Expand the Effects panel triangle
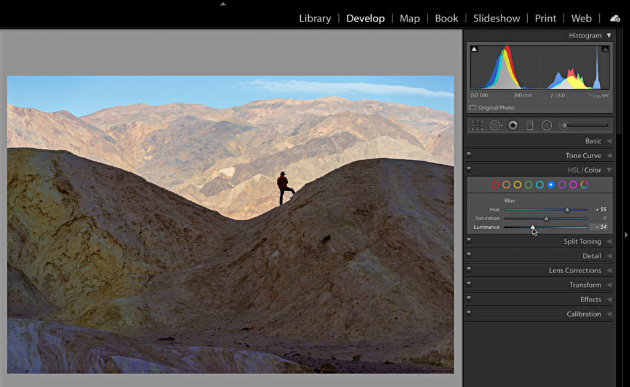Image resolution: width=630 pixels, height=387 pixels. point(609,300)
